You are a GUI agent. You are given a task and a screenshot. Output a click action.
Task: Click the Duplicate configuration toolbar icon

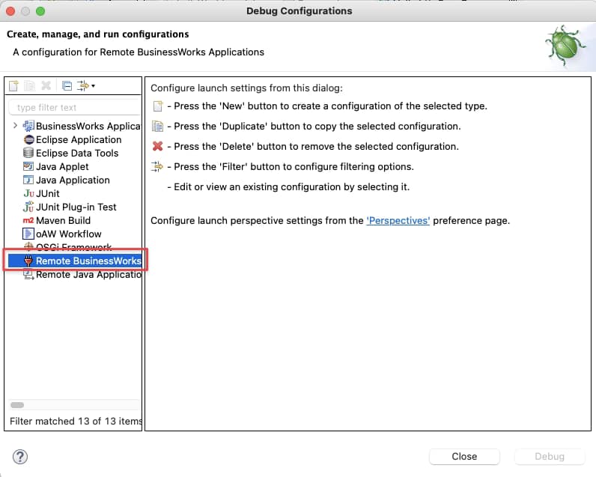pyautogui.click(x=30, y=86)
